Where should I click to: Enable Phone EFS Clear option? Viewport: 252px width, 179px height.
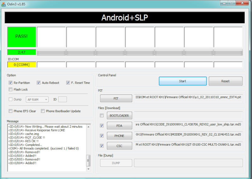coord(10,111)
